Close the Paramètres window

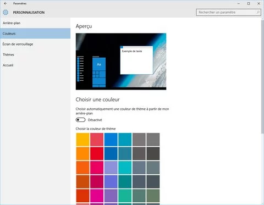tap(258, 3)
